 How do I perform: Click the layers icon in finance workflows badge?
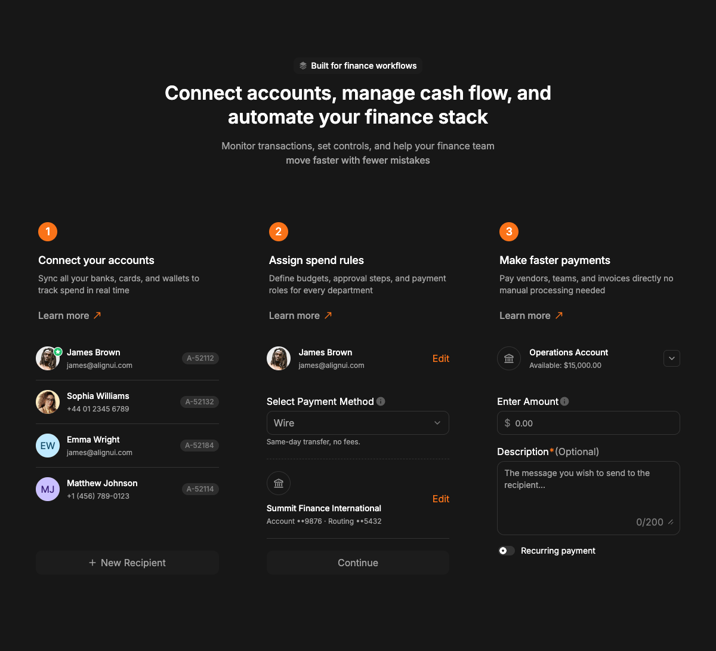(303, 66)
